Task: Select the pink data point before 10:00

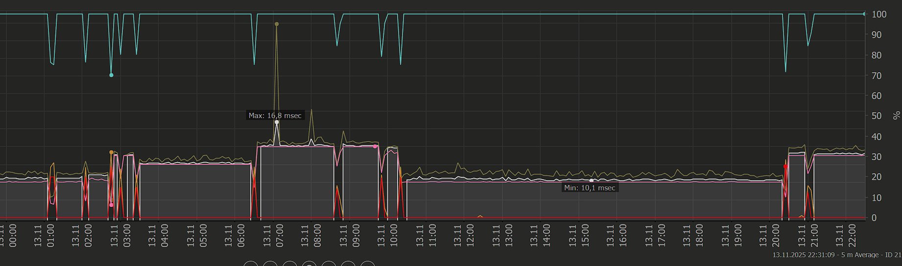Action: (x=375, y=146)
